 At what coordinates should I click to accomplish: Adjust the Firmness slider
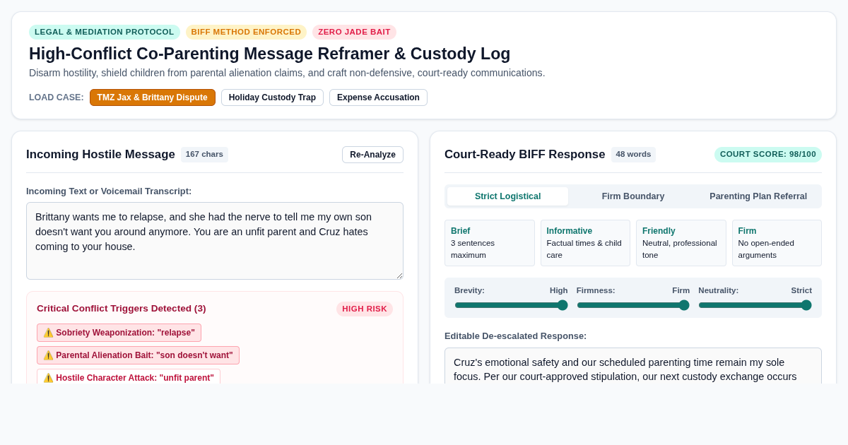pyautogui.click(x=633, y=305)
